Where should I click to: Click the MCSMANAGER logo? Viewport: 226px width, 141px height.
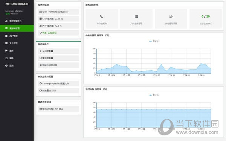pos(17,4)
